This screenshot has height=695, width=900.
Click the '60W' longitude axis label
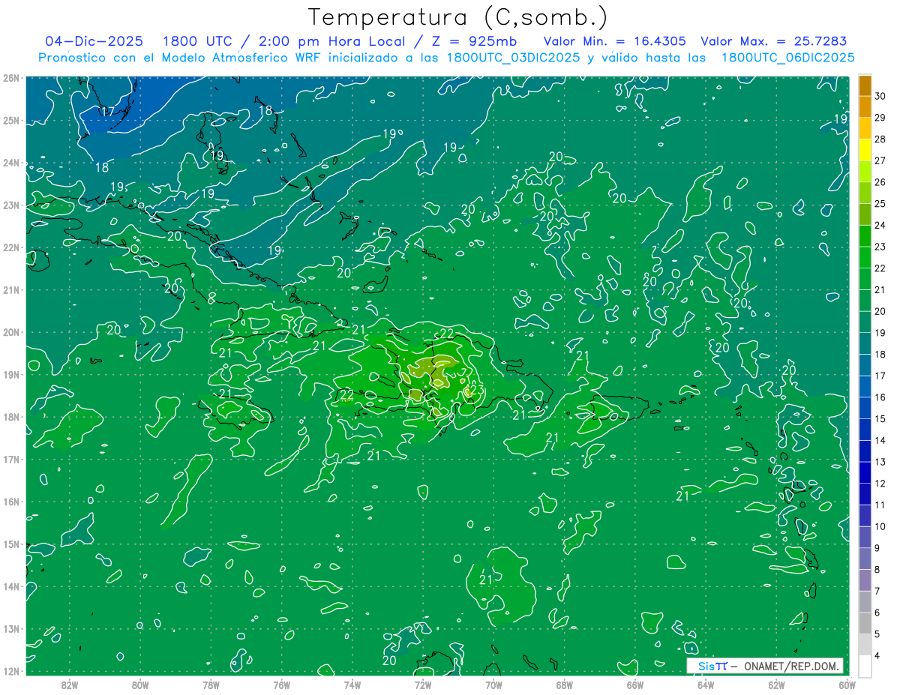pyautogui.click(x=847, y=685)
